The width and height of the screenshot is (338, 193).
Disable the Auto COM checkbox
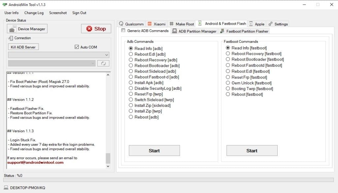77,47
